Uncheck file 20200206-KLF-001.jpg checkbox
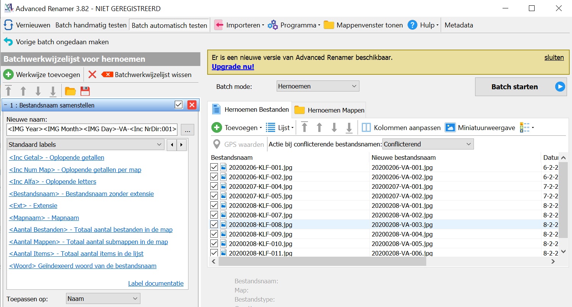572x307 pixels. (x=214, y=167)
